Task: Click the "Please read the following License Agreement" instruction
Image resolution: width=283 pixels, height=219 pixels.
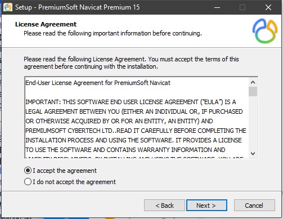Action: tap(131, 63)
